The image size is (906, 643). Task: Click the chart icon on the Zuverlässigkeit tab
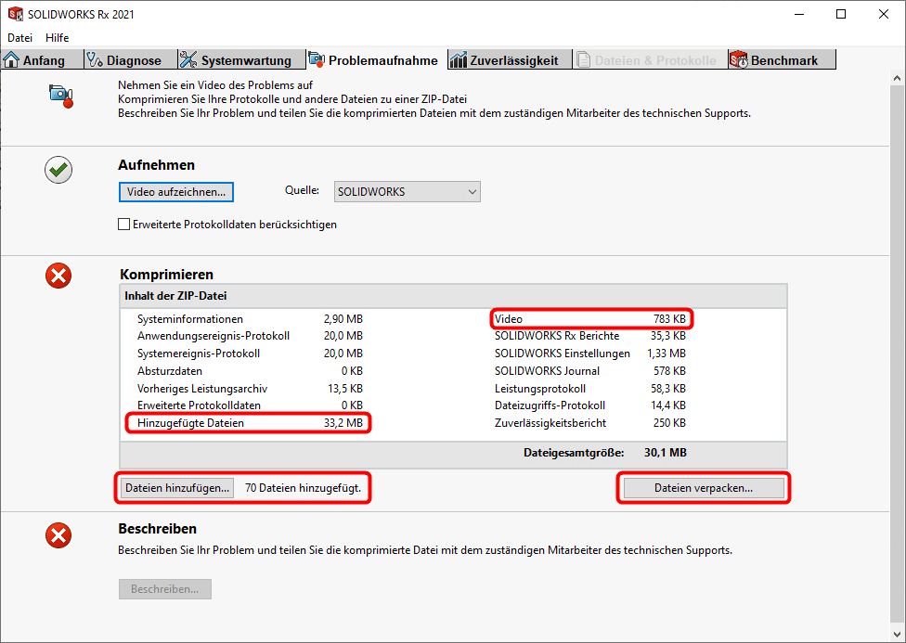pos(457,60)
